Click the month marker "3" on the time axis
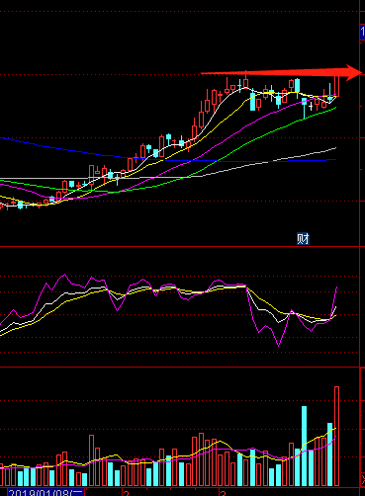365x496 pixels. [224, 493]
